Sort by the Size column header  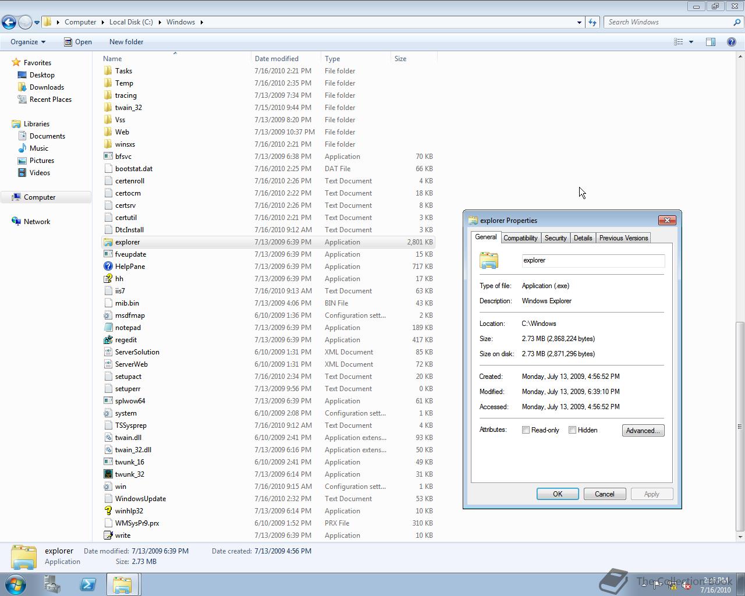click(x=414, y=58)
